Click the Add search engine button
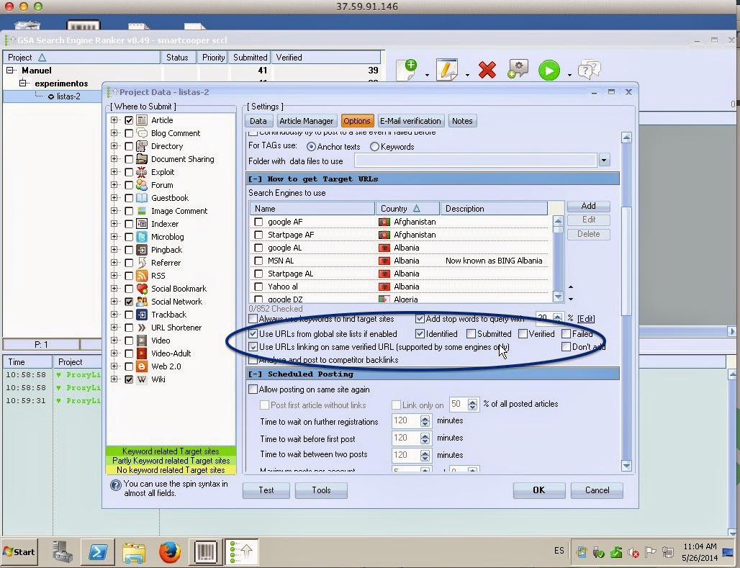Viewport: 740px width, 568px height. tap(588, 206)
